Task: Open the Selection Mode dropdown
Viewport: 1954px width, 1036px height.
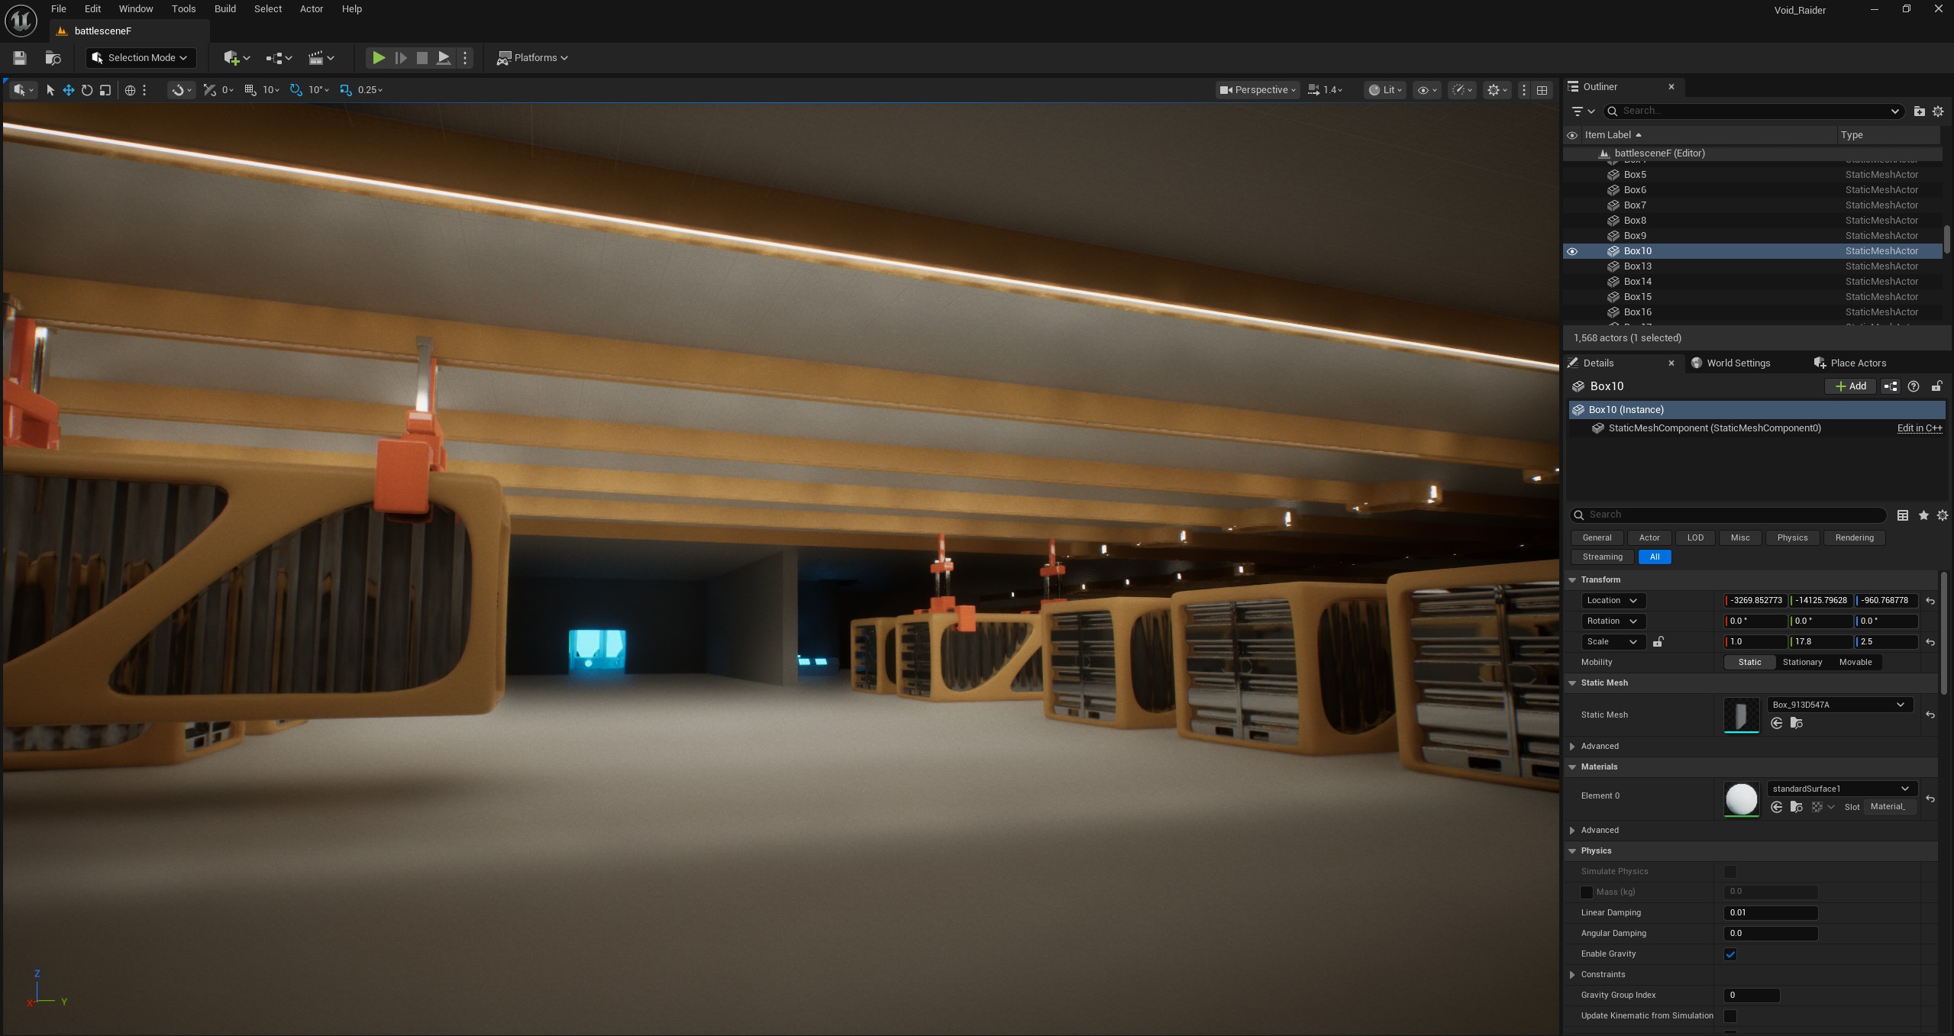Action: (141, 58)
